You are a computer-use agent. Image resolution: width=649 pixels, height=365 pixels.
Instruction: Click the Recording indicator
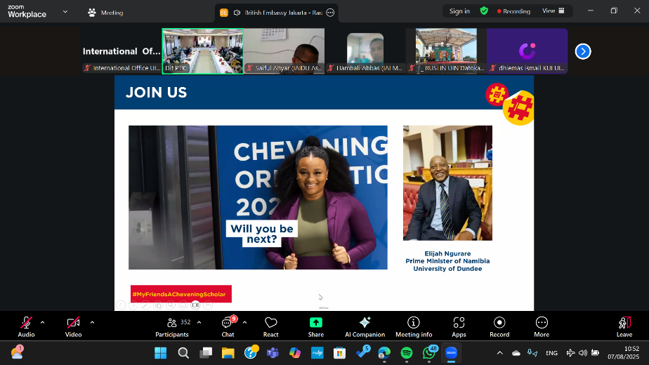click(x=513, y=11)
